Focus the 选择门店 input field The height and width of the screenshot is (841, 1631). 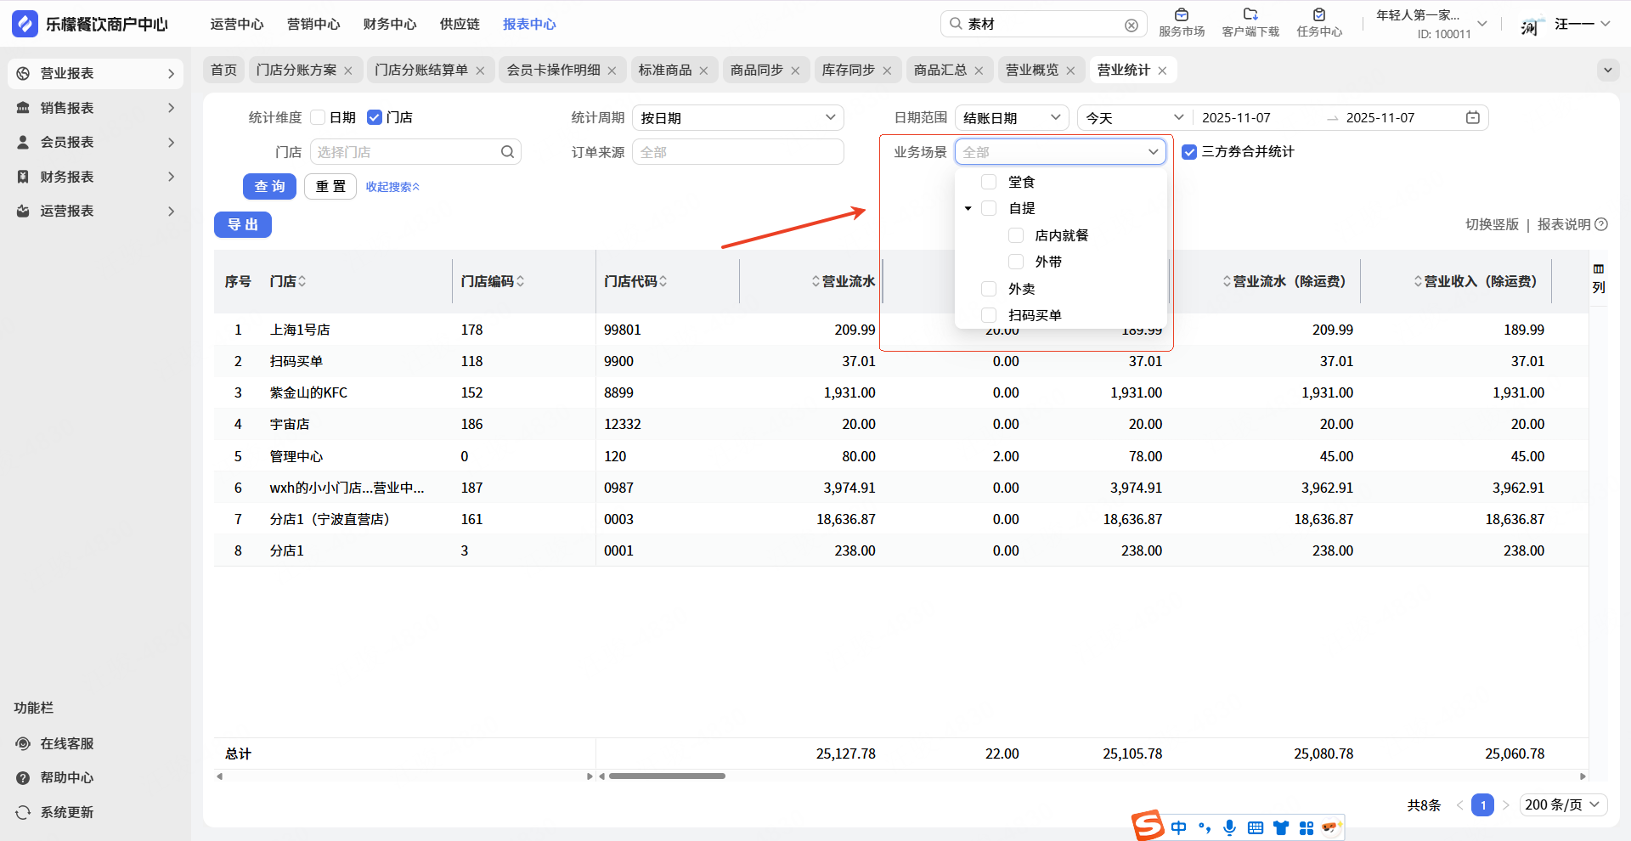click(415, 152)
